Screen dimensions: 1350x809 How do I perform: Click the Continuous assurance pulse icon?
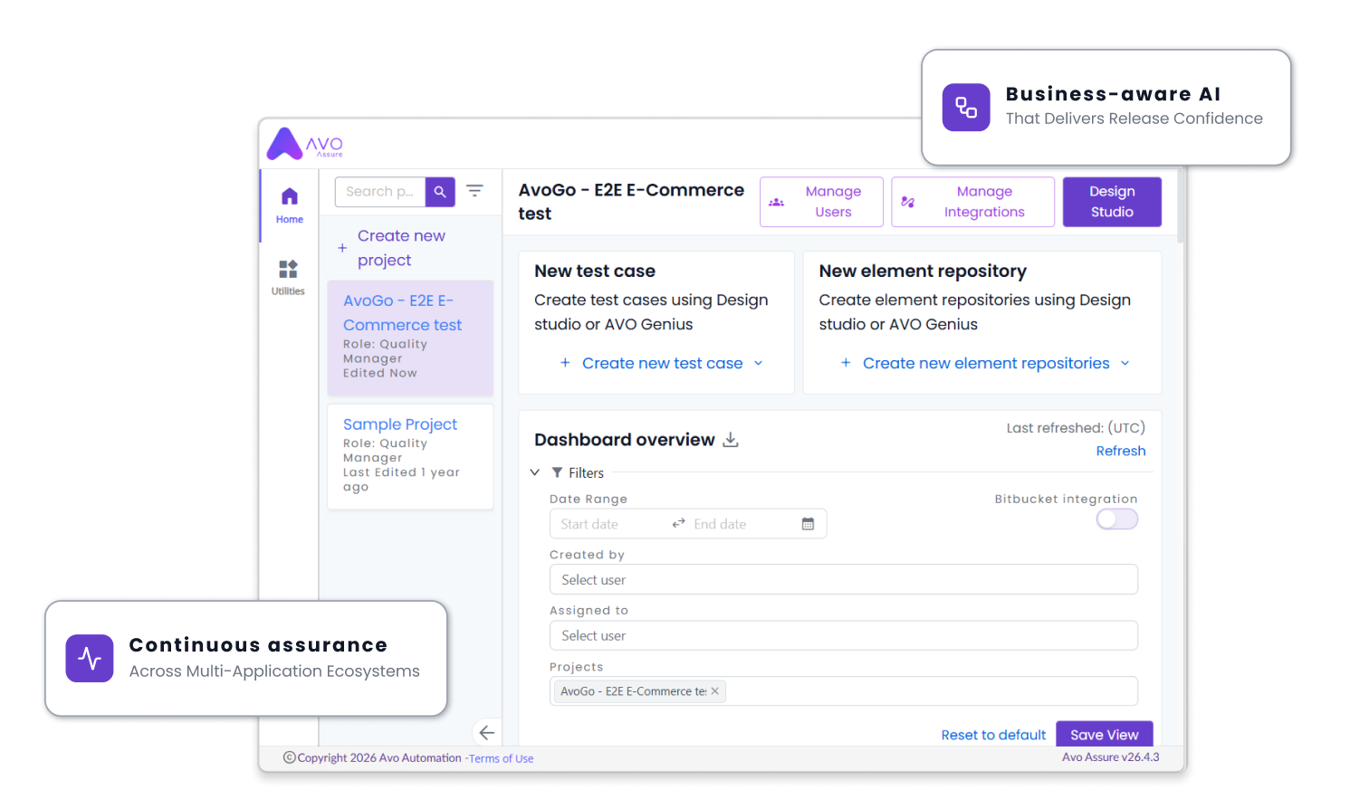click(x=90, y=658)
